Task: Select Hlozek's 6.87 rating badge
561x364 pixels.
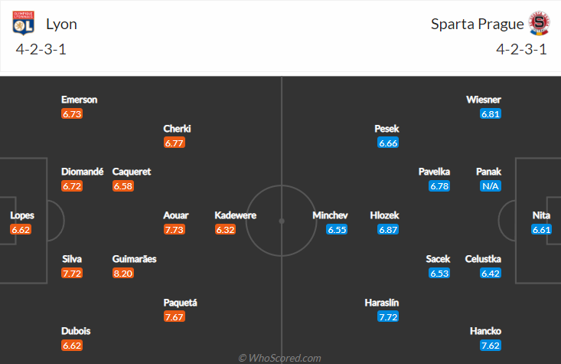Action: point(388,229)
